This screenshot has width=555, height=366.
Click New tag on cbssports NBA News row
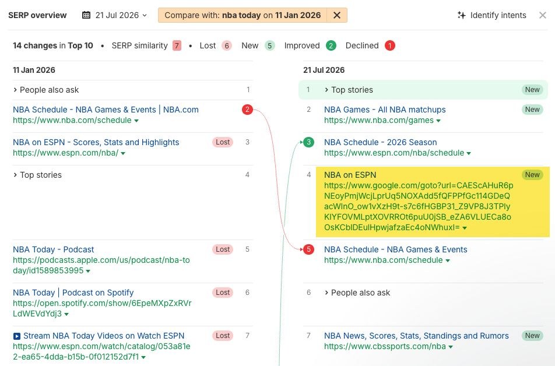(532, 336)
